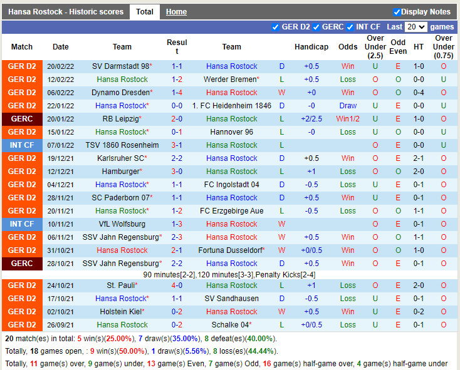Open Fortuna Dusseldorf team link

pyautogui.click(x=230, y=250)
